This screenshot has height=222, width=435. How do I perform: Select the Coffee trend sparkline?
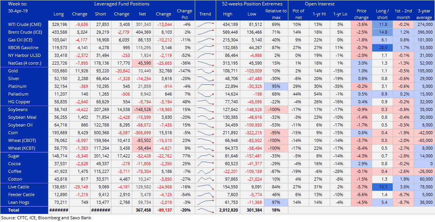pos(205,171)
